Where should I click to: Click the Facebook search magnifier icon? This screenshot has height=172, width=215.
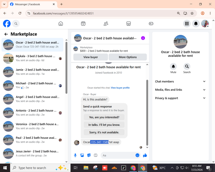[16, 24]
